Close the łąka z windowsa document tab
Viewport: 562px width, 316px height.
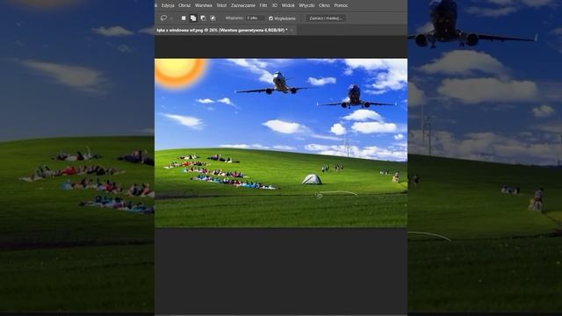tap(292, 31)
